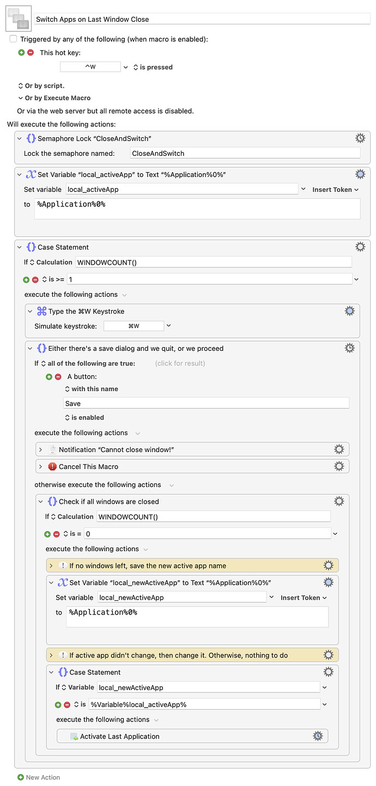This screenshot has height=786, width=376.
Task: Click the macro icon thumbnail at top
Action: 19,18
